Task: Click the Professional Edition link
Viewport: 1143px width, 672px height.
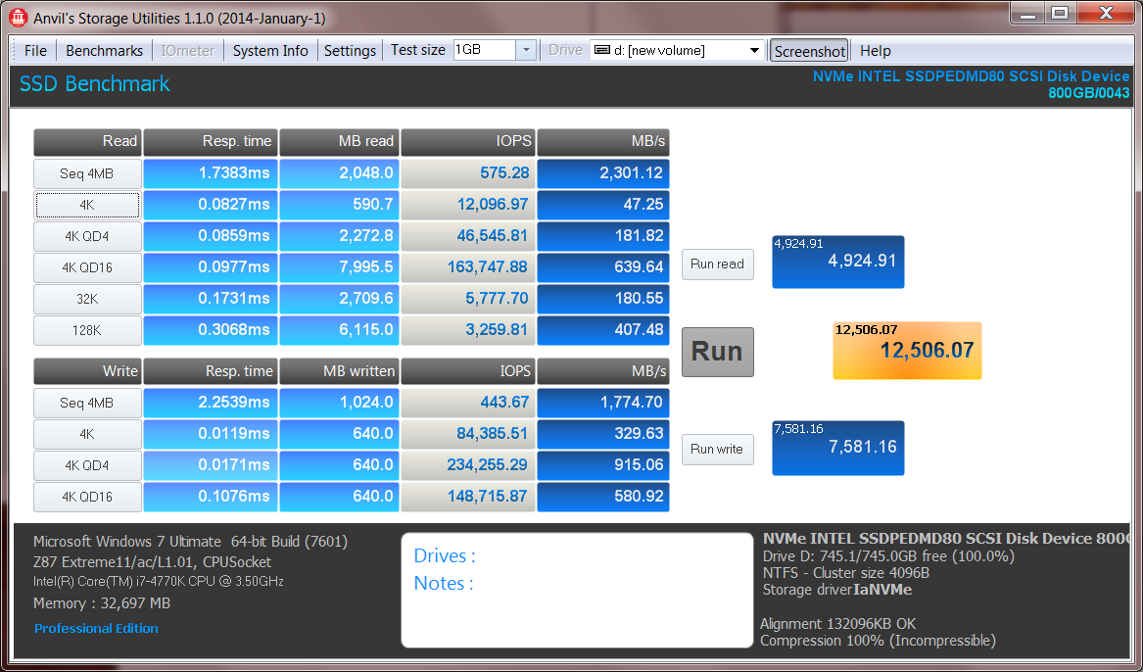Action: [96, 629]
